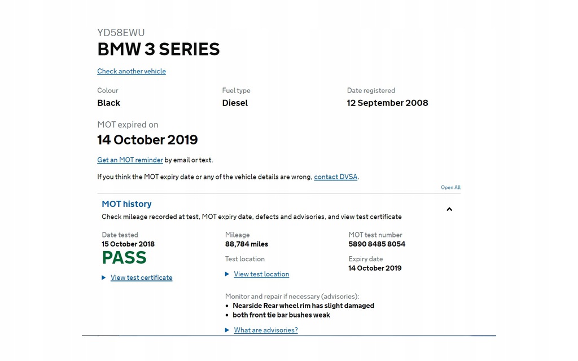This screenshot has width=578, height=361.
Task: Click the YD58EWU registration number
Action: [121, 32]
